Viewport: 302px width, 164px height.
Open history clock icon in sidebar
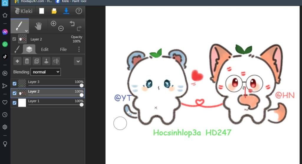click(5, 115)
